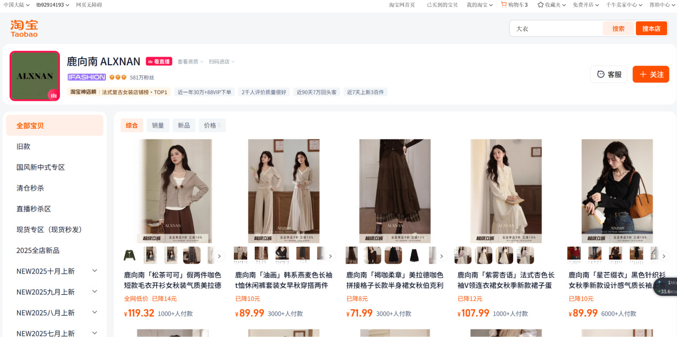Click the 搜本店 search-this-shop button
Screen dimensions: 677x337
coord(651,28)
